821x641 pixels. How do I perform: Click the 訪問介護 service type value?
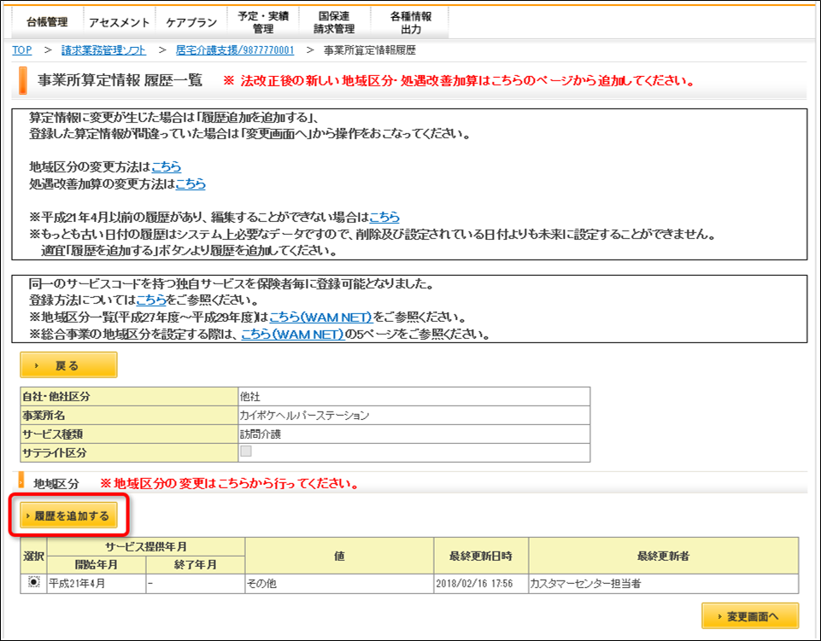[261, 434]
